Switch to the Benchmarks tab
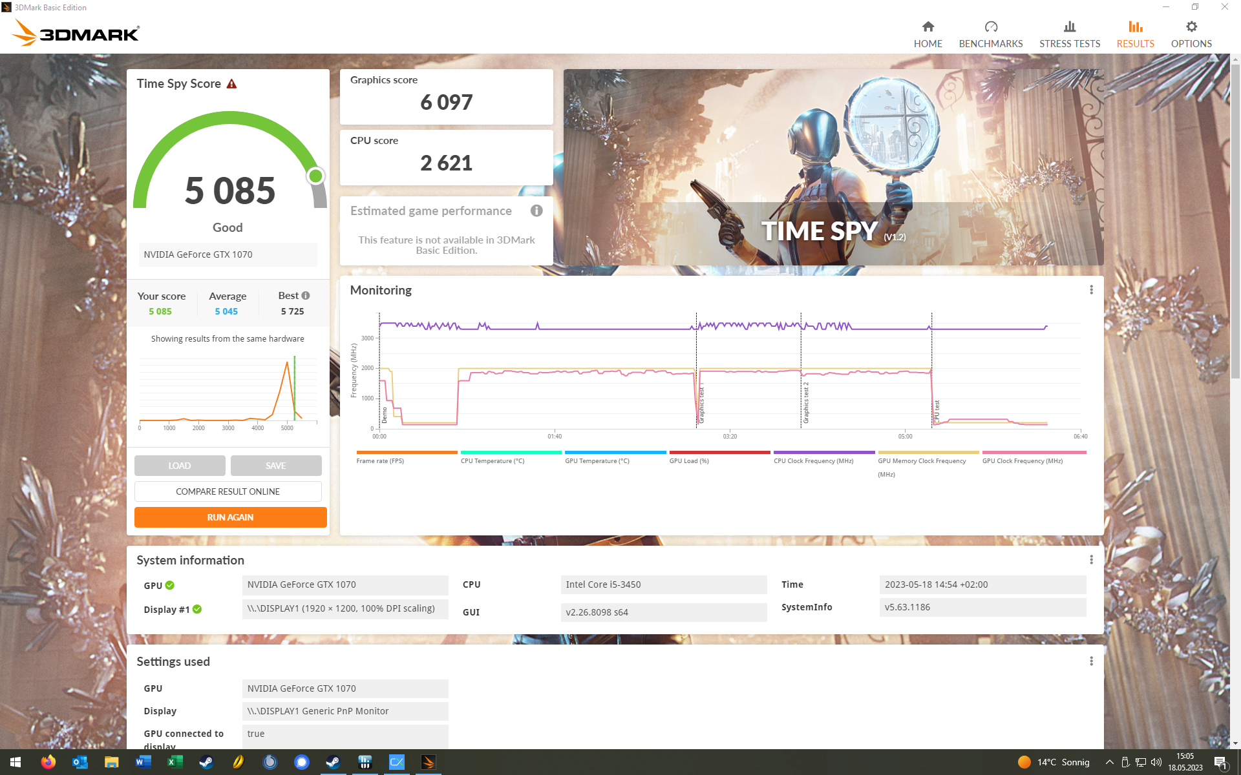This screenshot has height=775, width=1241. pyautogui.click(x=990, y=34)
